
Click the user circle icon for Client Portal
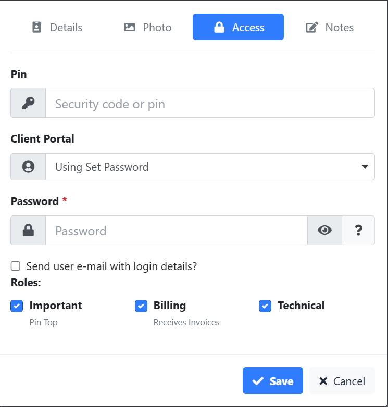point(28,167)
